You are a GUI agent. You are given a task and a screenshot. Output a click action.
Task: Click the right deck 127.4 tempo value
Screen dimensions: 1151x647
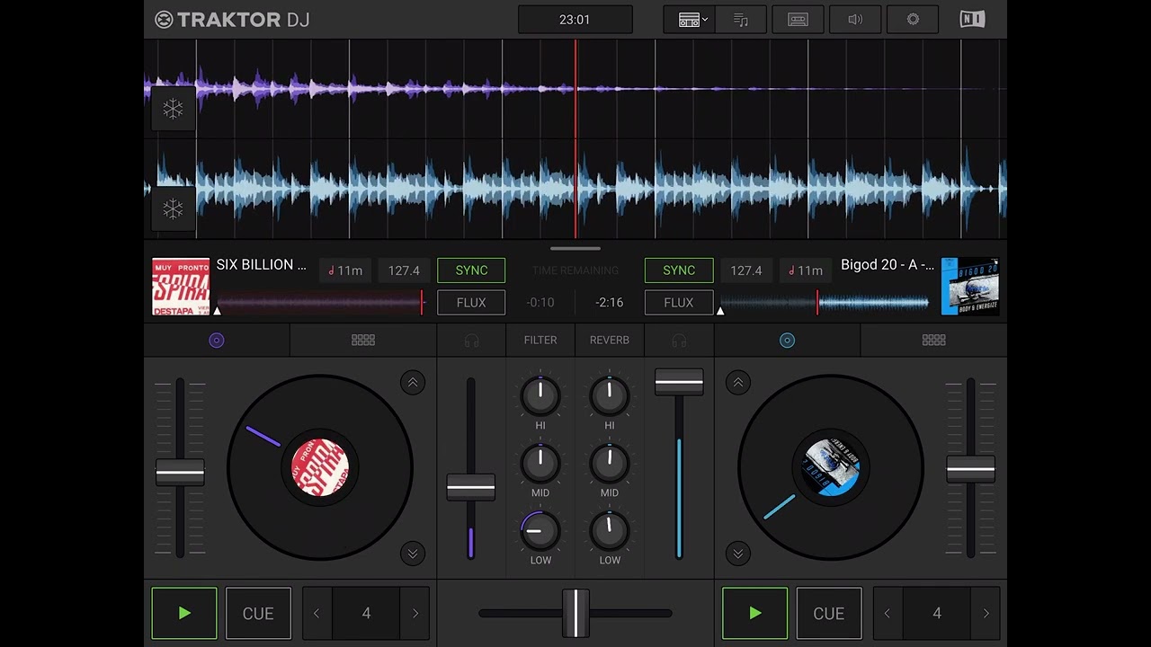746,270
